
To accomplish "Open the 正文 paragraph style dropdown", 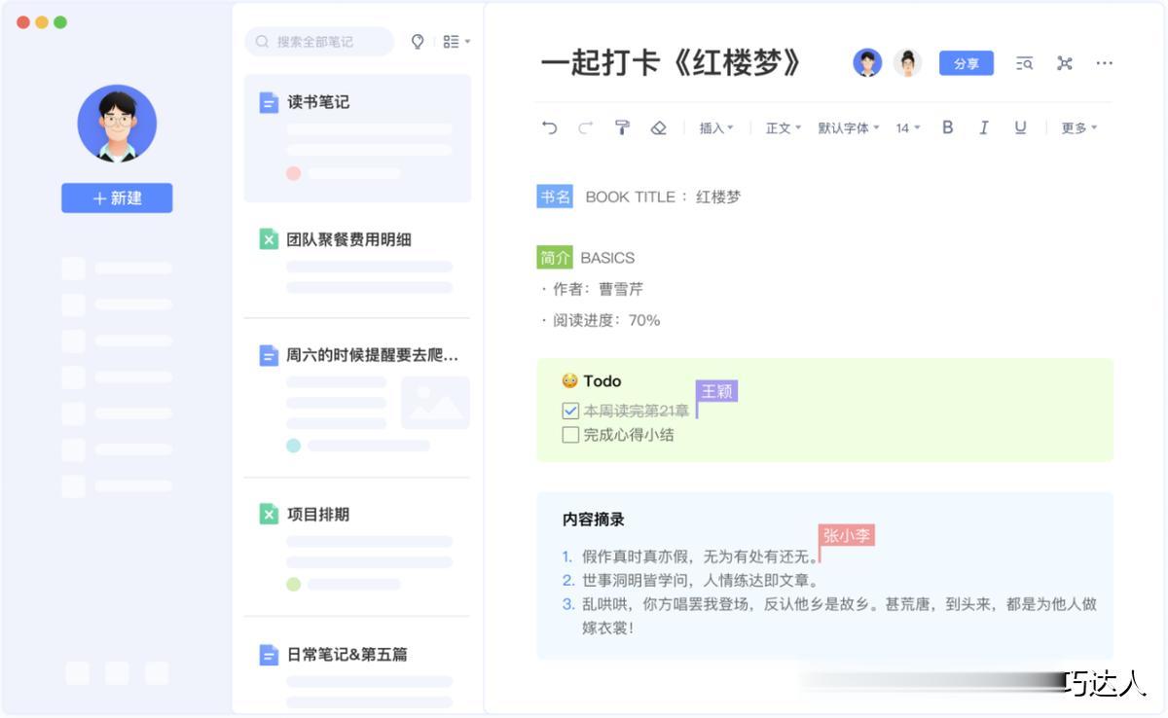I will coord(783,128).
